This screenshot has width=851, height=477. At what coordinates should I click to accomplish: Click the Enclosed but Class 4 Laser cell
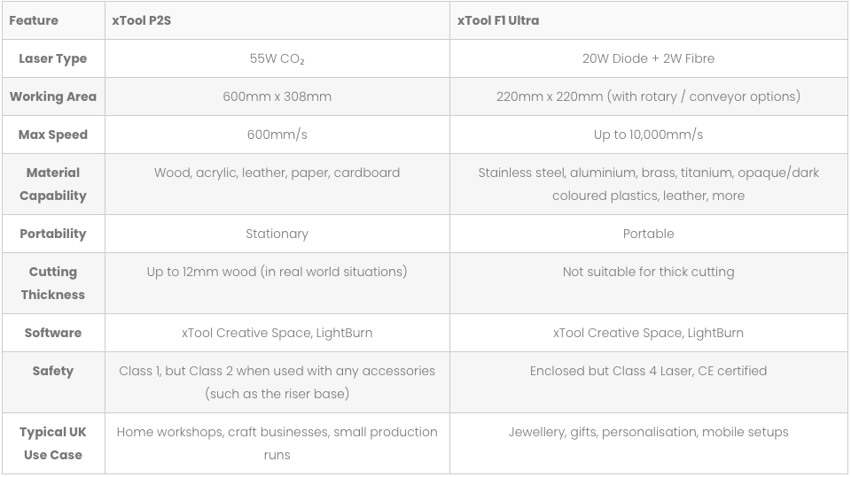649,382
